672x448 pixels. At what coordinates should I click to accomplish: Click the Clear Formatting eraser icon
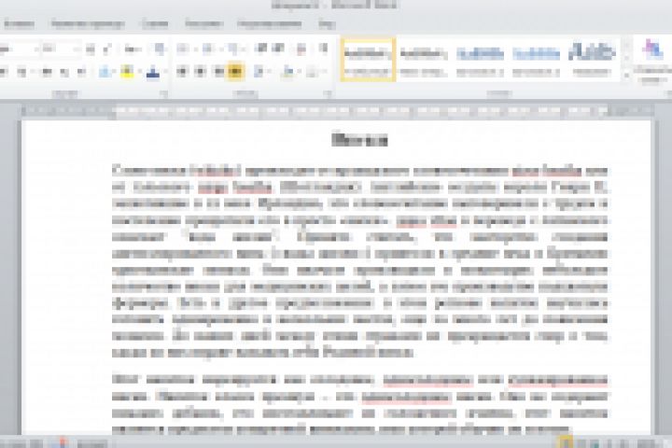pyautogui.click(x=159, y=49)
